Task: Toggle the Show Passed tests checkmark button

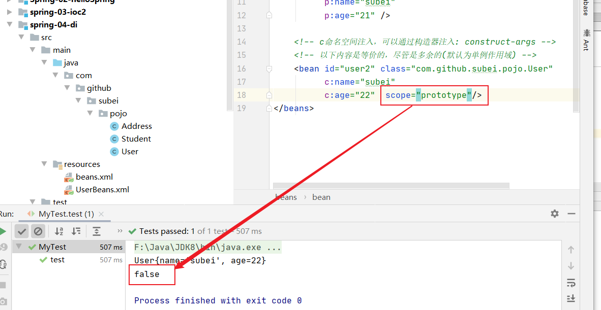Action: (21, 231)
